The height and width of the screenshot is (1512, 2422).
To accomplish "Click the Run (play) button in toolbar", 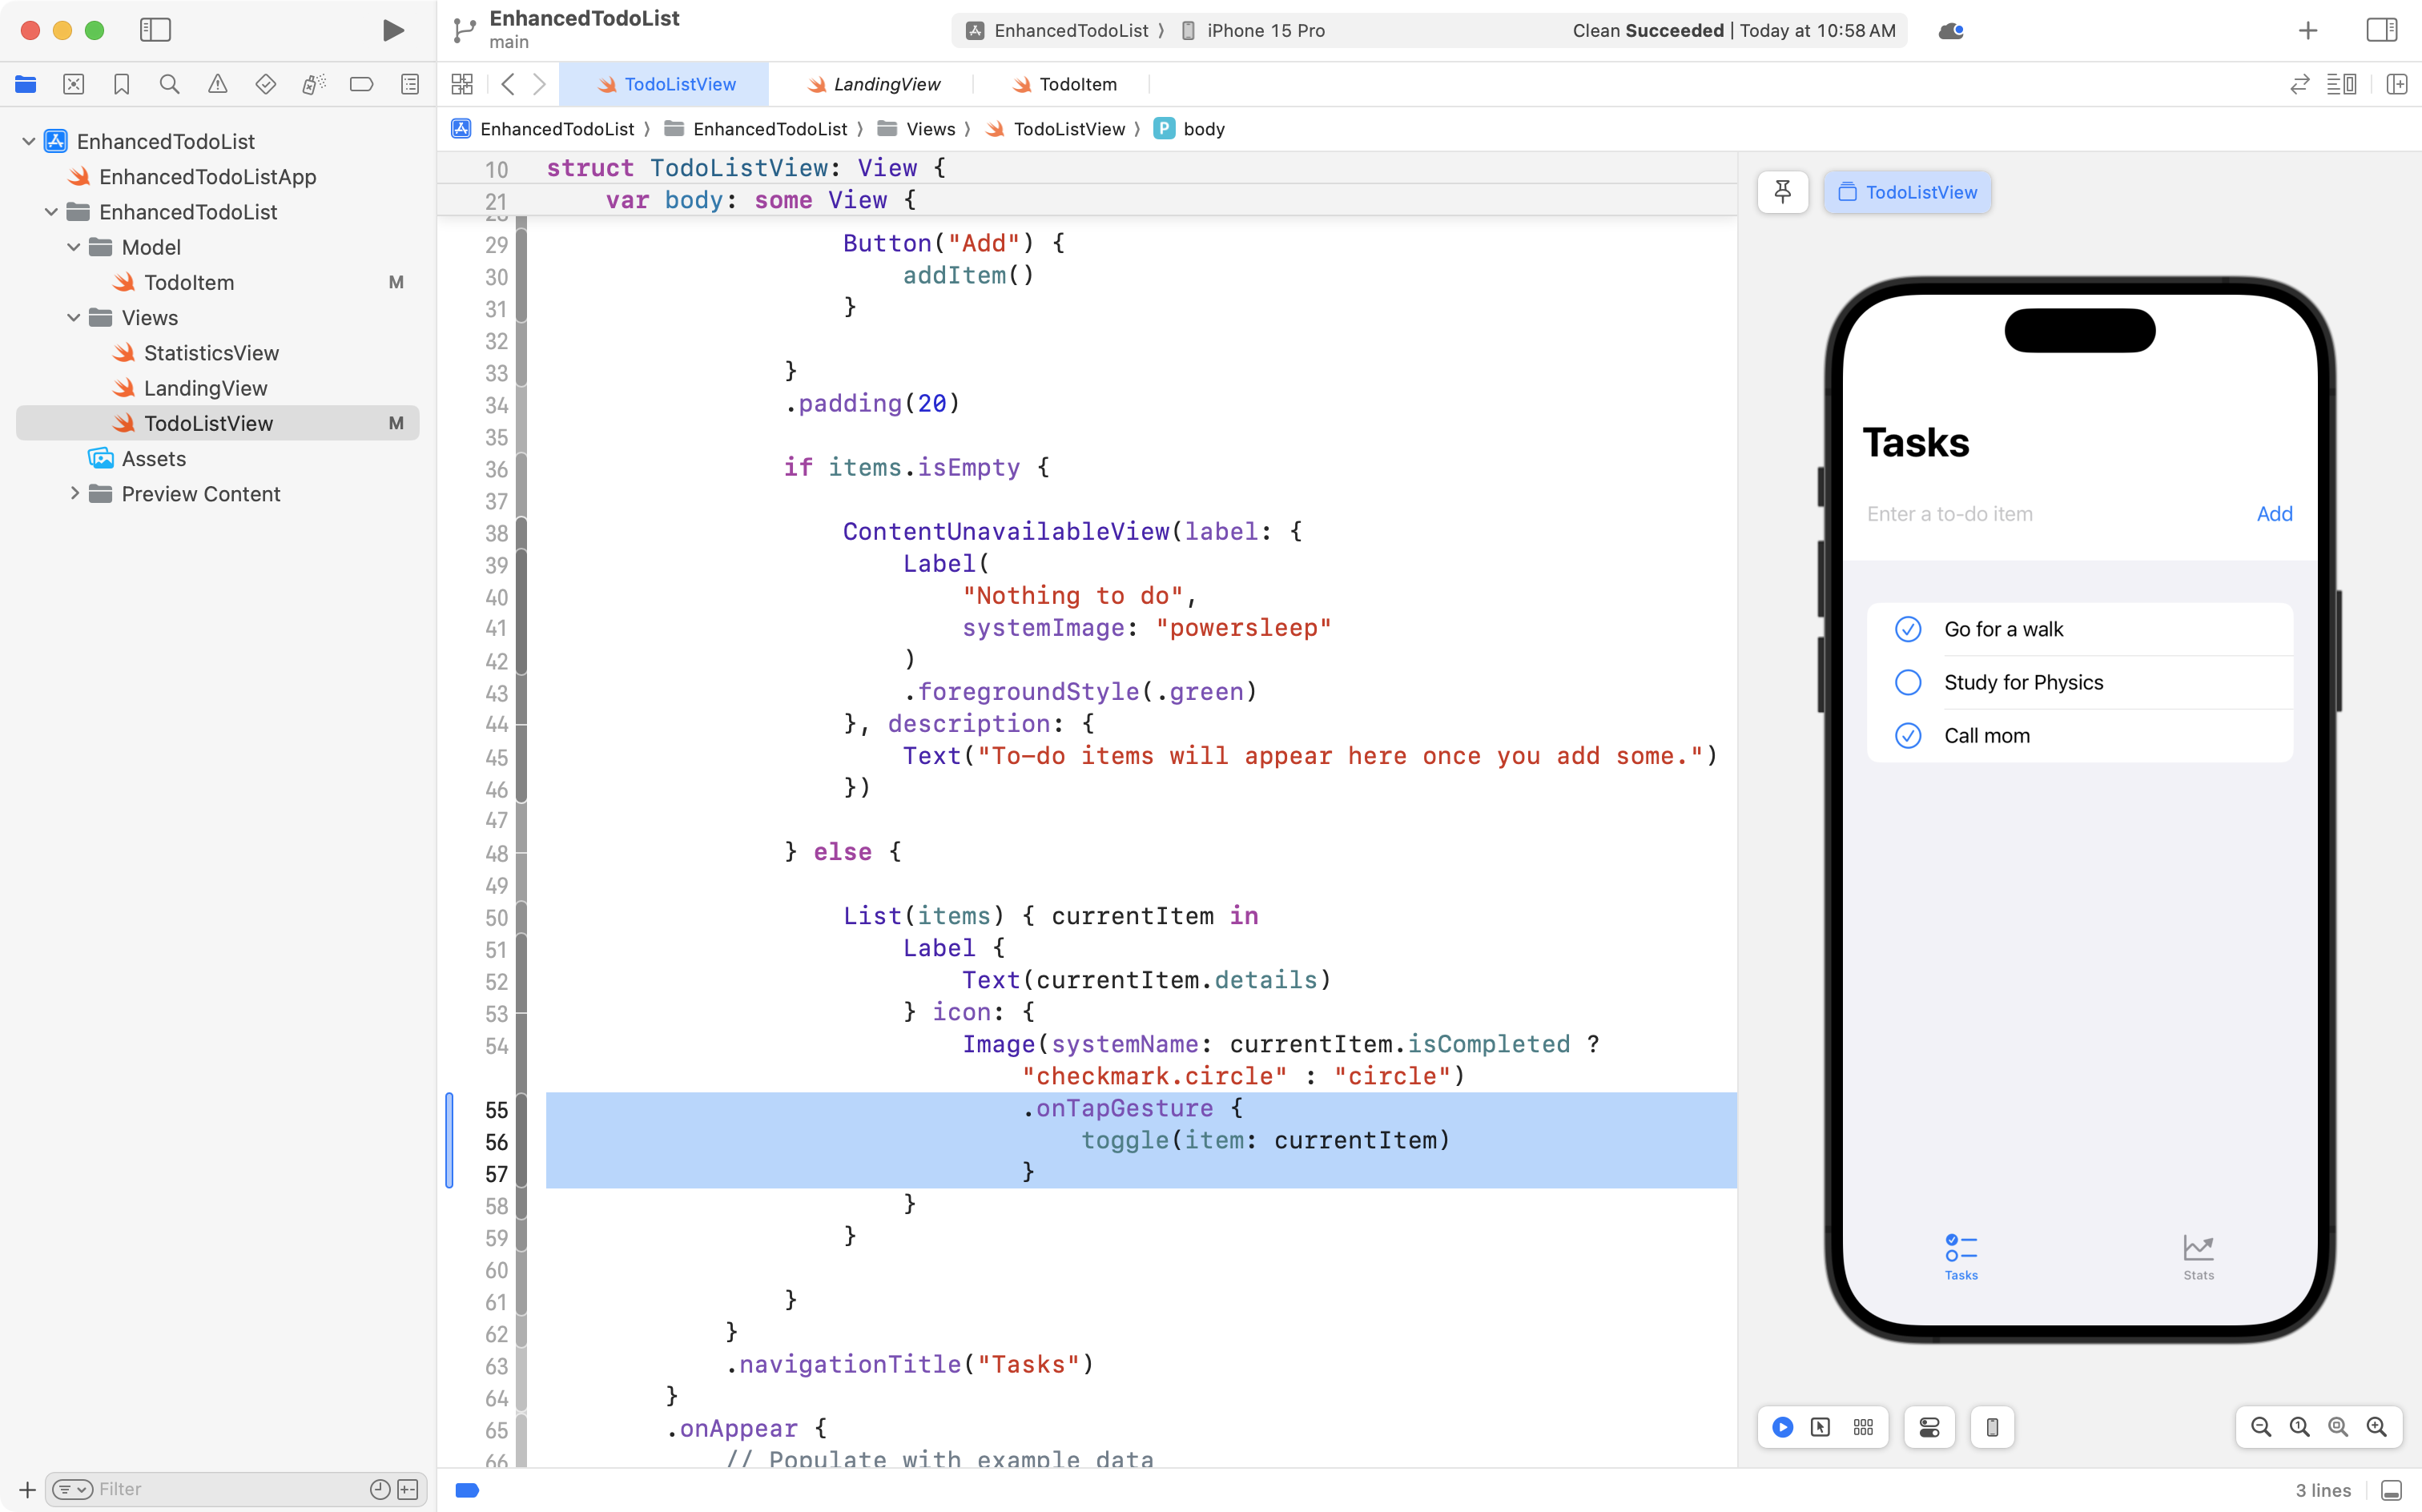I will click(x=393, y=30).
